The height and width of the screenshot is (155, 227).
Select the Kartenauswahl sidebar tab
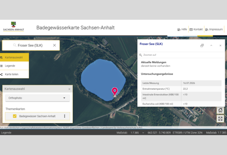click(14, 57)
